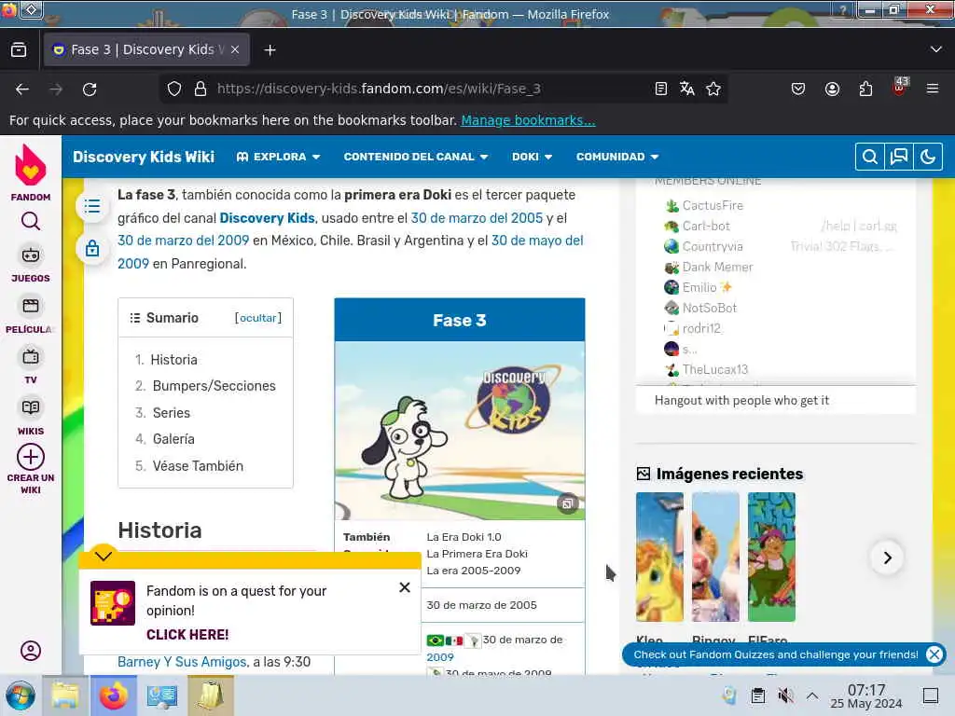Open the 30 de marzo del 2009 link

coord(184,241)
